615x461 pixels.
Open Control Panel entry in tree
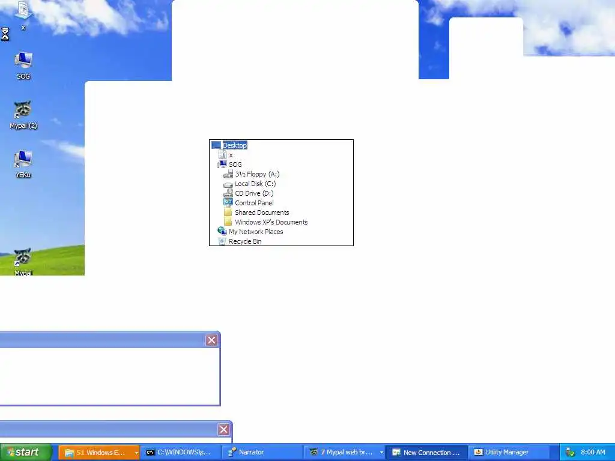[254, 203]
